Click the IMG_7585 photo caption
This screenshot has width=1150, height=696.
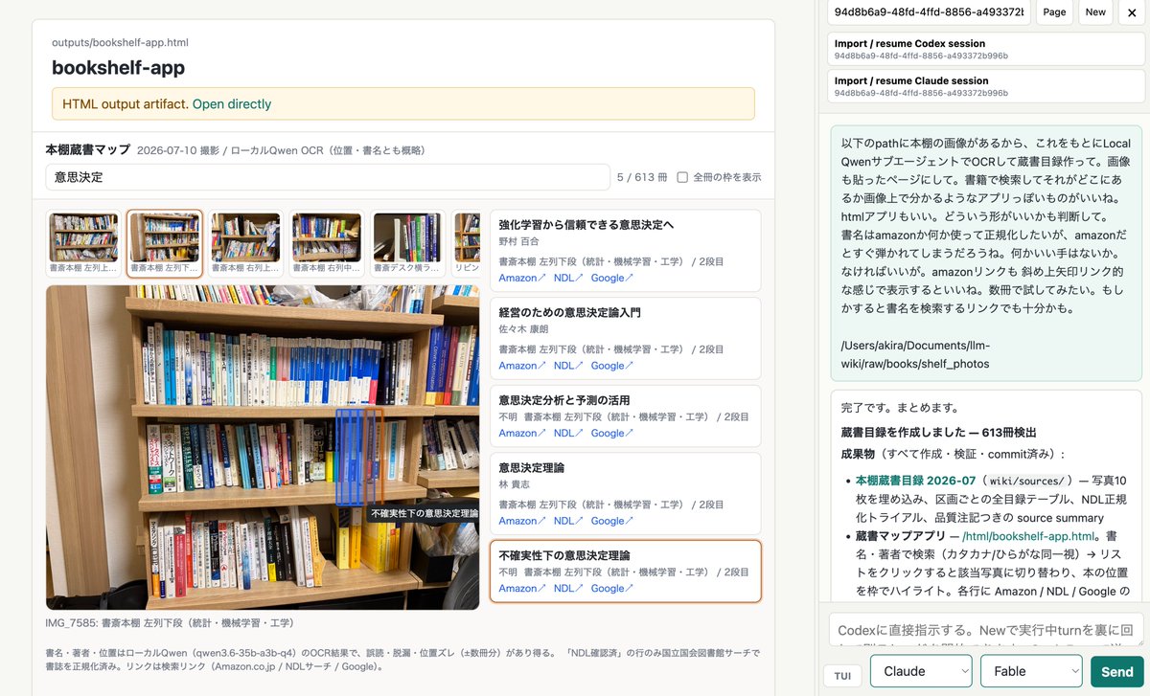(170, 623)
